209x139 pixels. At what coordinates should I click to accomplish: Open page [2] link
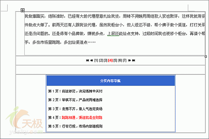pyautogui.click(x=101, y=60)
